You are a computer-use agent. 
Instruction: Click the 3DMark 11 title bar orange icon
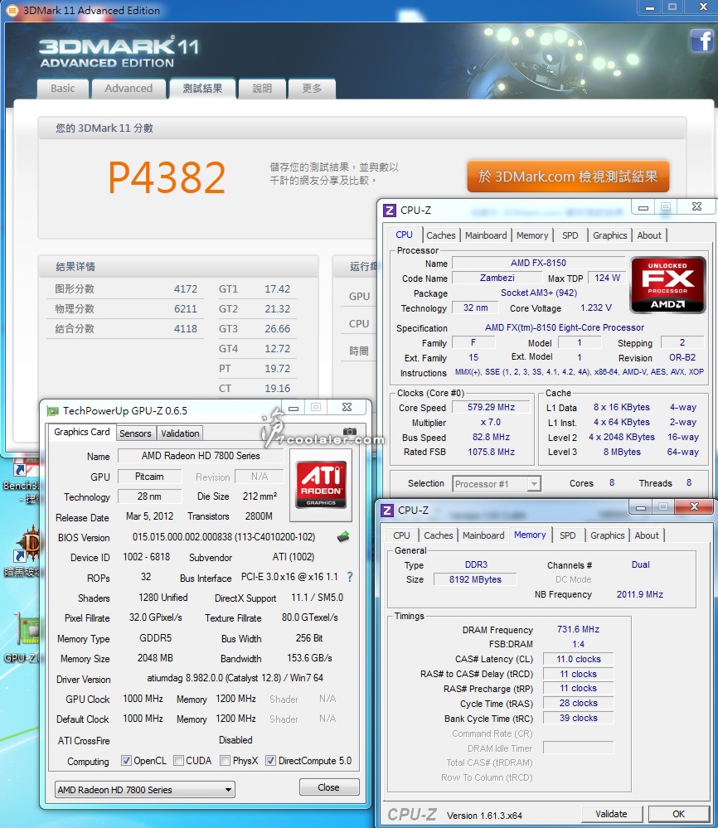12,10
